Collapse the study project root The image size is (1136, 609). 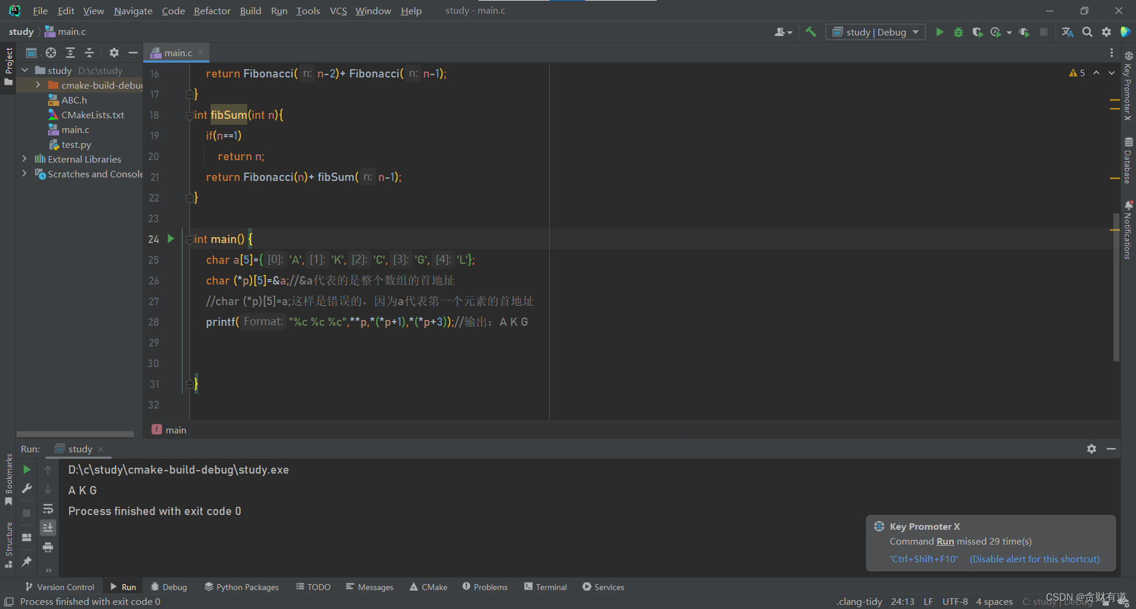25,70
